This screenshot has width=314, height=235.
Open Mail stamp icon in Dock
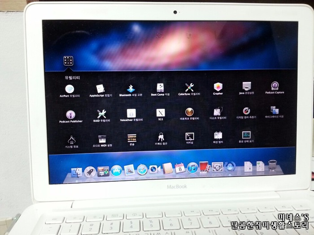coord(129,171)
